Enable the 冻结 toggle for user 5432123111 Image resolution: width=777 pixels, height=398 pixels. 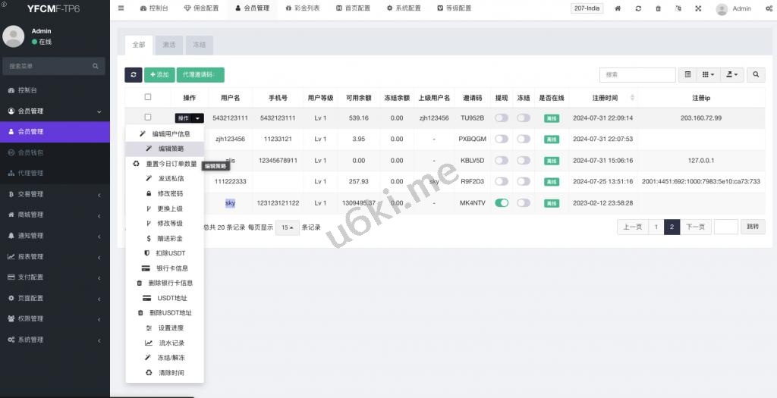(524, 118)
